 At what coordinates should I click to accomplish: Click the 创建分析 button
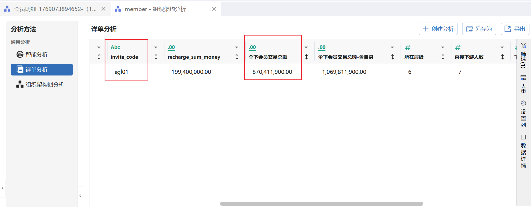[438, 29]
